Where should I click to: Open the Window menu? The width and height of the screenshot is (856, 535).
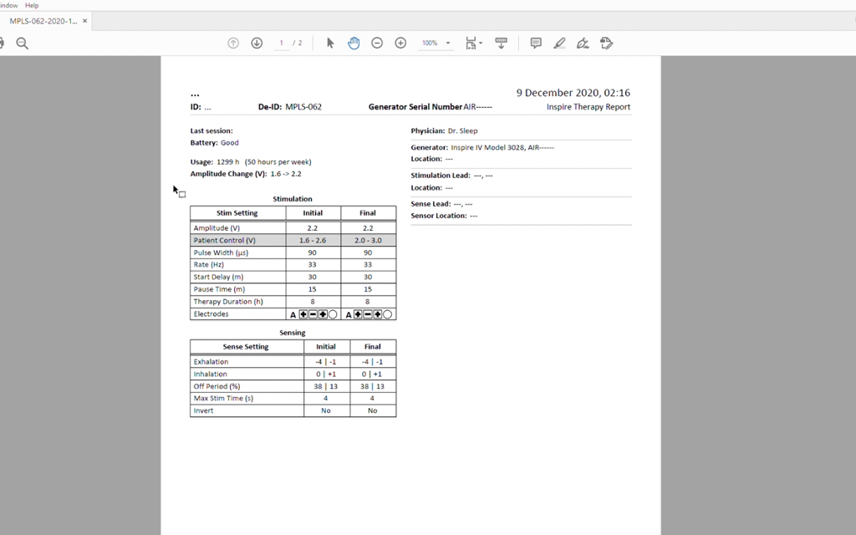pyautogui.click(x=8, y=6)
